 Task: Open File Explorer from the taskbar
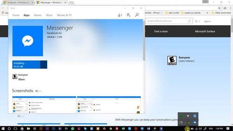tap(28, 128)
